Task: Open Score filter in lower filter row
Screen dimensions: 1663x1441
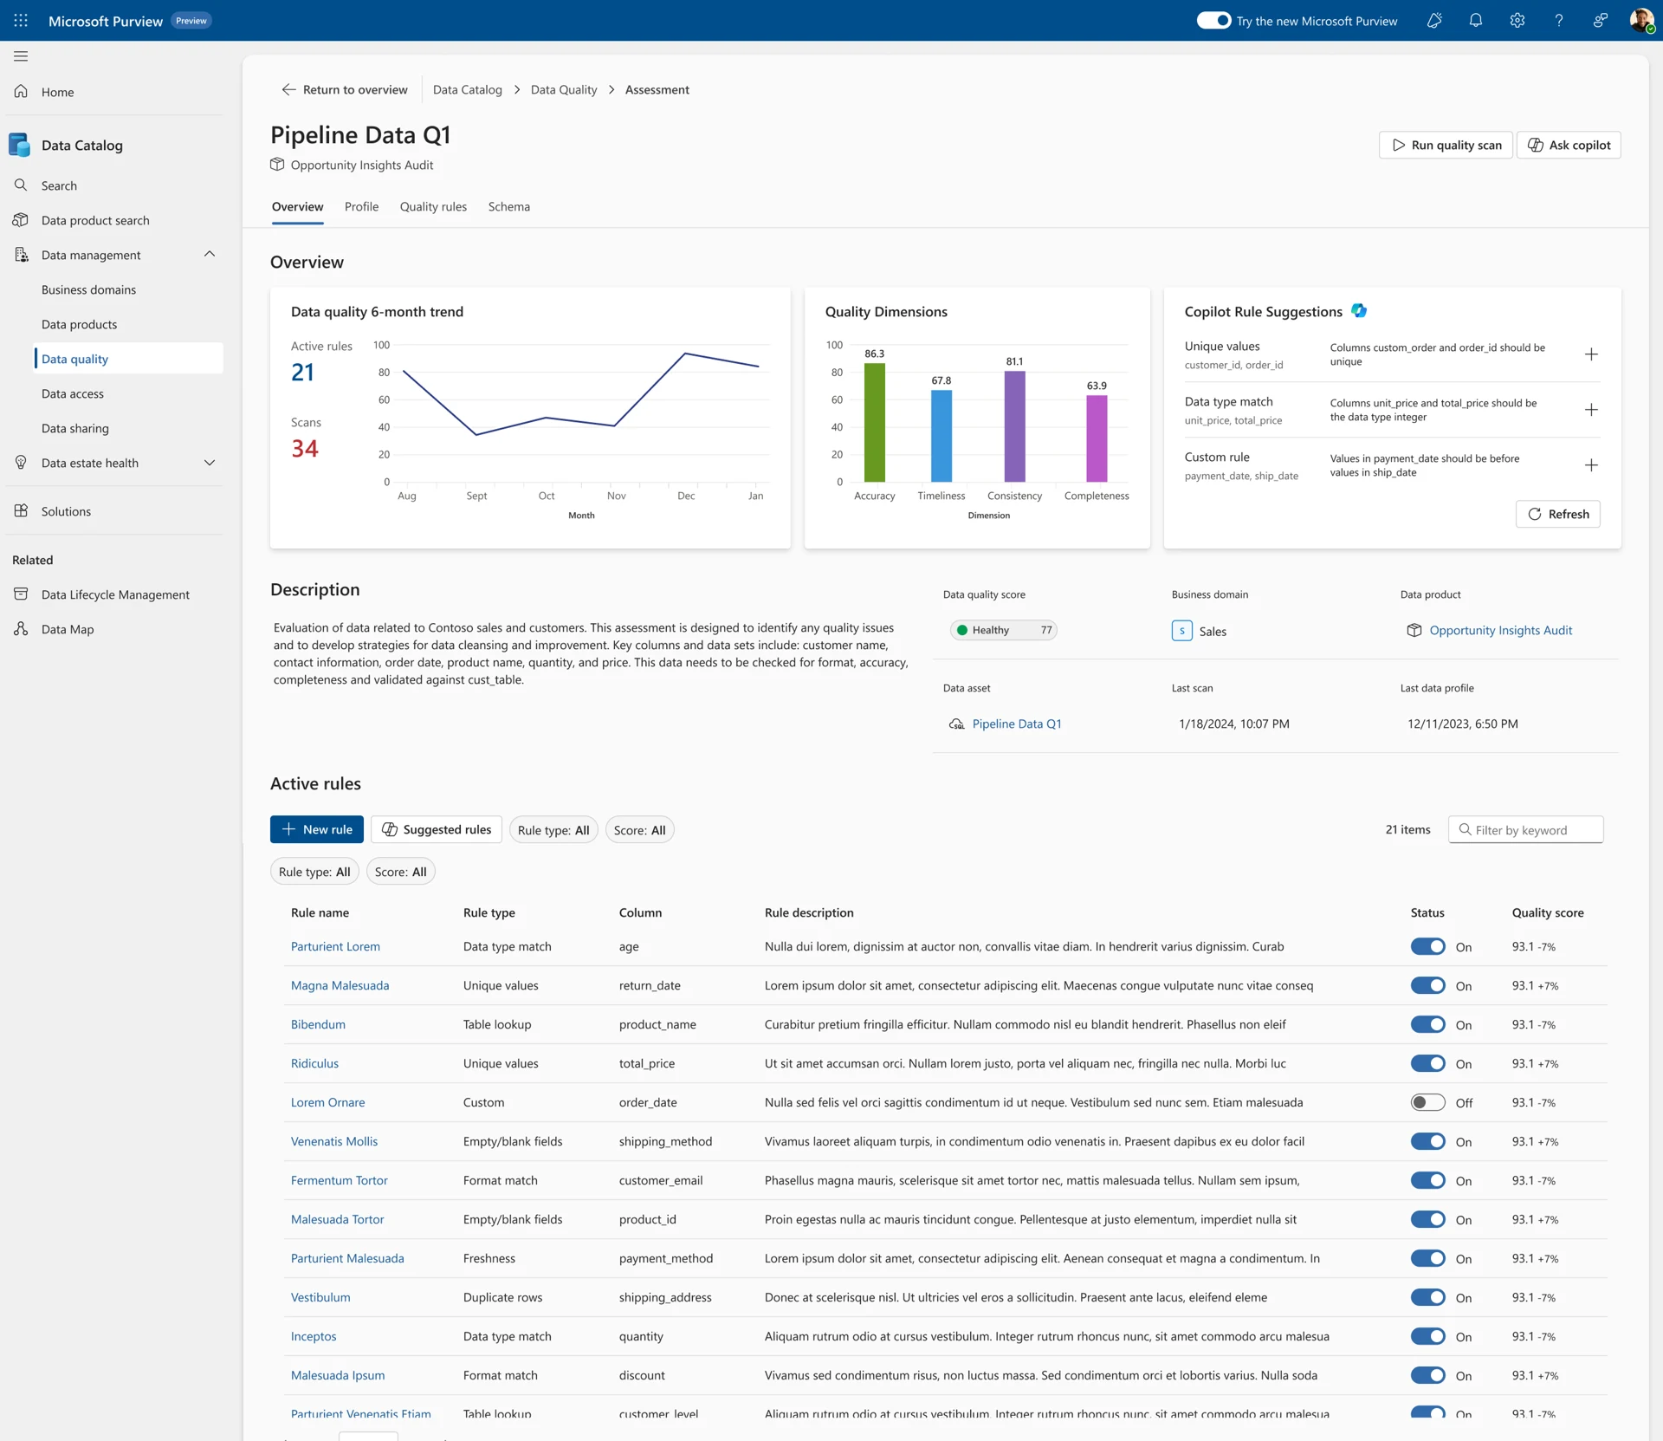Action: coord(400,871)
